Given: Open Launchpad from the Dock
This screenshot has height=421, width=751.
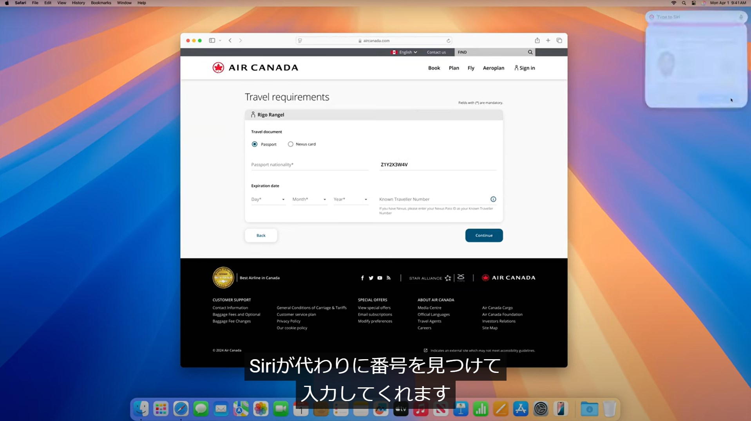Looking at the screenshot, I should [x=161, y=409].
